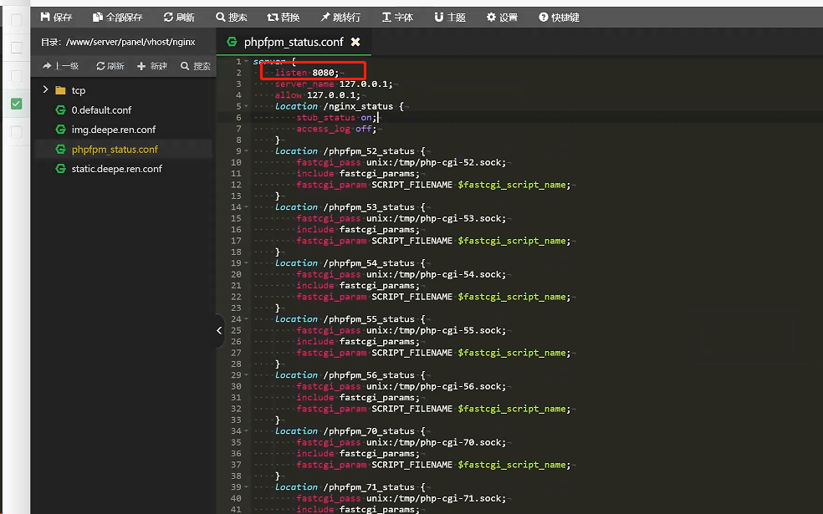
Task: Open img.deepe.ren.conf file
Action: [x=114, y=130]
